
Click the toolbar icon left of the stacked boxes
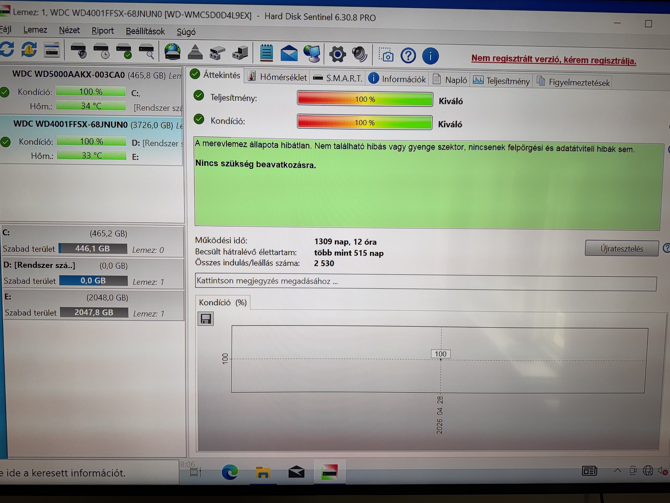click(218, 53)
